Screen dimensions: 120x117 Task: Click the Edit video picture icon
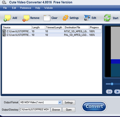[87, 18]
